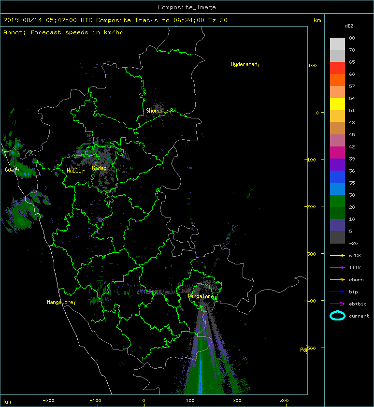
Task: Click the cyan 'current' ellipse icon
Action: pos(337,316)
